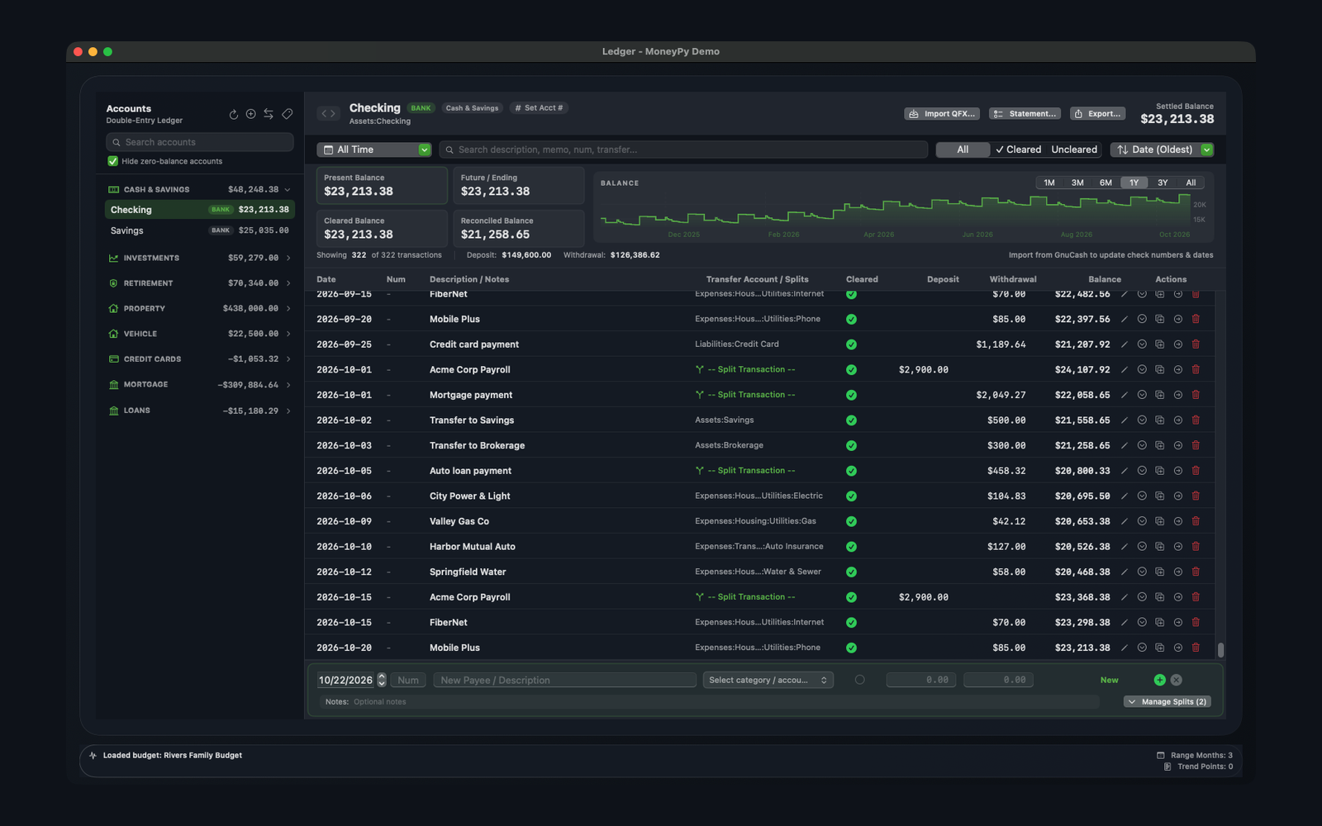The height and width of the screenshot is (826, 1322).
Task: Click the move arrow icon for Harbor Mutual Auto
Action: 1178,546
